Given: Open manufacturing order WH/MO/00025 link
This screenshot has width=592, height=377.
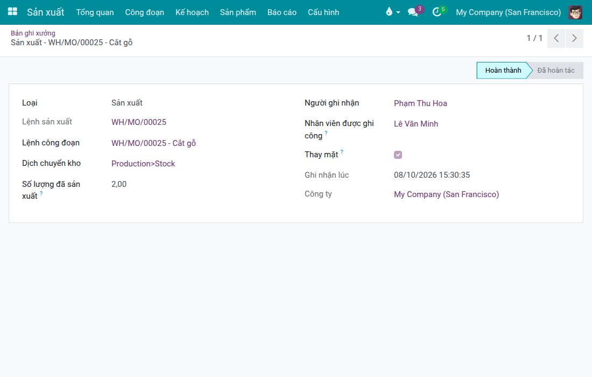Looking at the screenshot, I should [x=138, y=122].
